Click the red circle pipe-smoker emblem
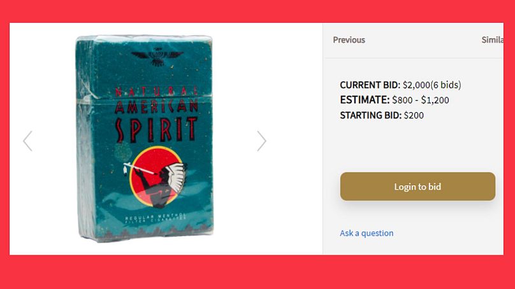This screenshot has height=289, width=515. pos(157,177)
